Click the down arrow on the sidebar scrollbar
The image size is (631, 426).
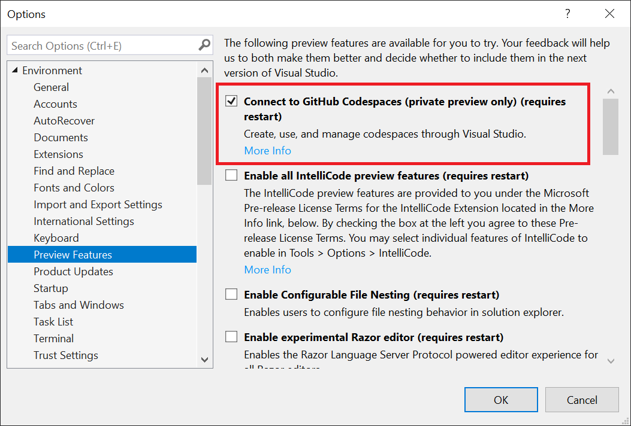(x=205, y=360)
